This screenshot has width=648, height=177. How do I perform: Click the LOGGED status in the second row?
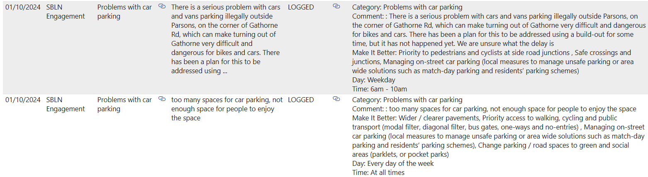(x=301, y=100)
